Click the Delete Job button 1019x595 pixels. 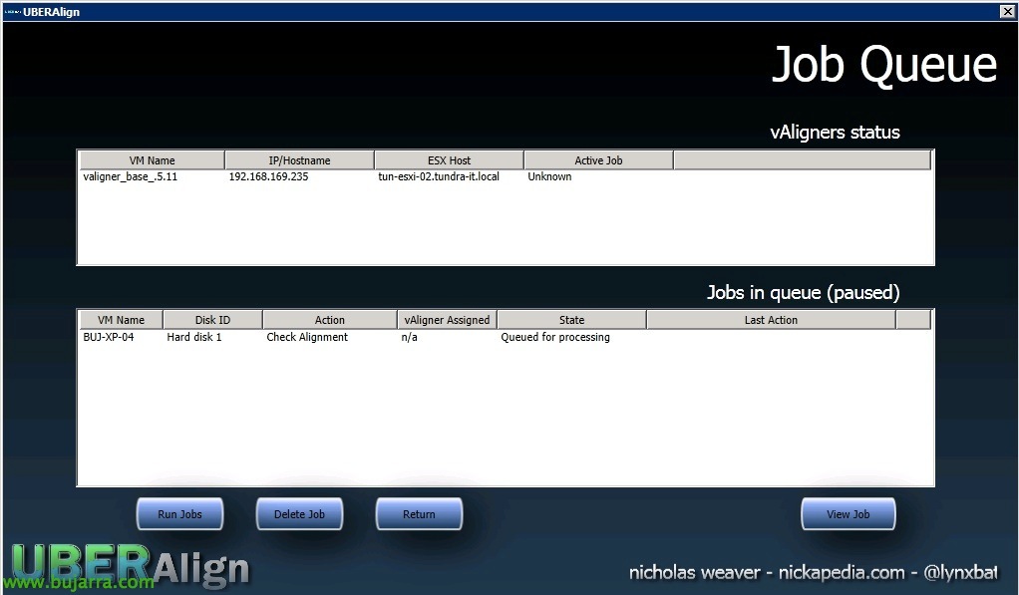pos(299,514)
